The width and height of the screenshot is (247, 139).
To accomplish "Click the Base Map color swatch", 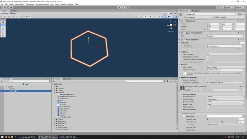I will tap(224, 116).
